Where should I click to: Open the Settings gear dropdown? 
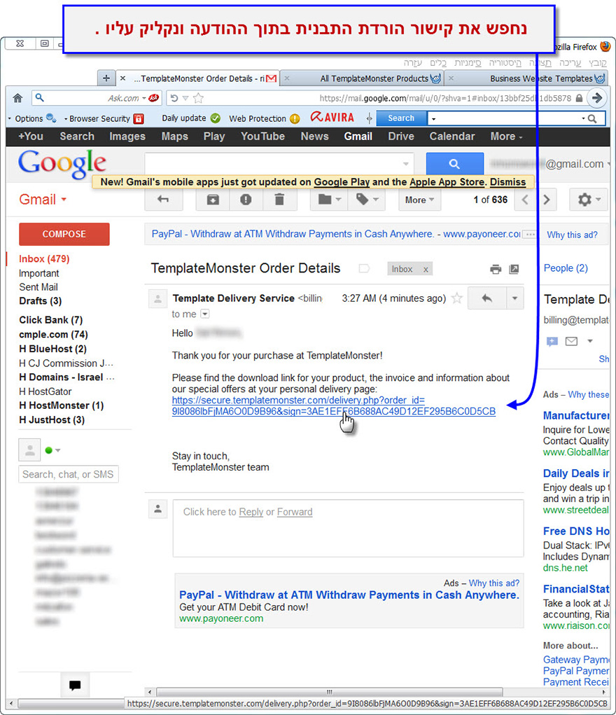click(589, 200)
